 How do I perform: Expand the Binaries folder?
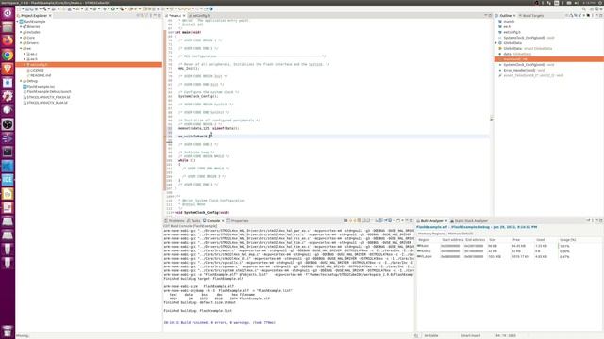[x=21, y=27]
